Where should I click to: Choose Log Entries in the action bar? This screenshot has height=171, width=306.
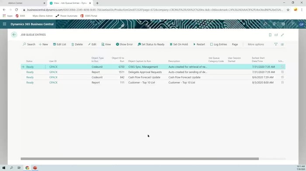click(219, 44)
